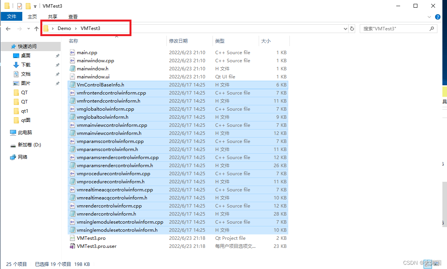Open 桌面 in the navigation pane
The image size is (447, 269).
tap(26, 56)
